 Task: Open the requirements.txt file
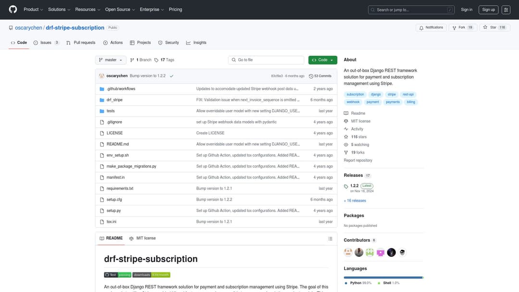tap(120, 188)
